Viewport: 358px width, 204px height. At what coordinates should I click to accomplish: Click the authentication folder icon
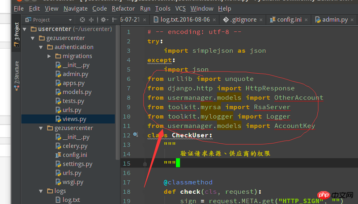pos(50,47)
